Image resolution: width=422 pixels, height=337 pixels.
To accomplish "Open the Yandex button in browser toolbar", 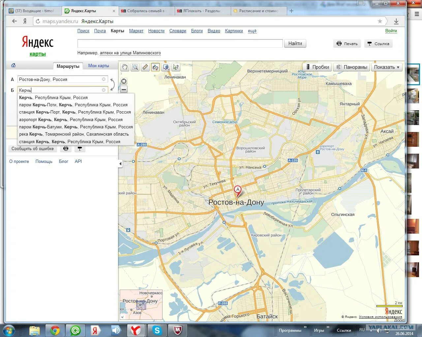I will [x=25, y=21].
